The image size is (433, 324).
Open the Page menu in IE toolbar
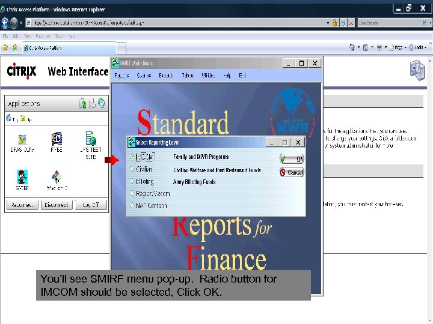(398, 47)
